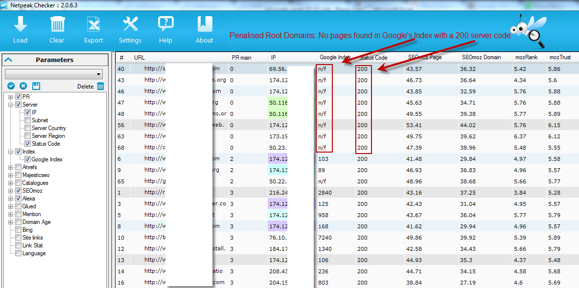Uncheck the IP checkbox
The height and width of the screenshot is (288, 579).
click(x=28, y=112)
